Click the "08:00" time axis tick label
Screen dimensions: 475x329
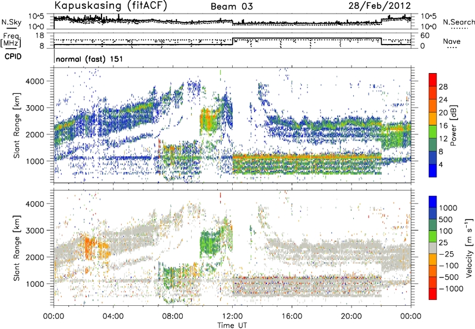(173, 316)
